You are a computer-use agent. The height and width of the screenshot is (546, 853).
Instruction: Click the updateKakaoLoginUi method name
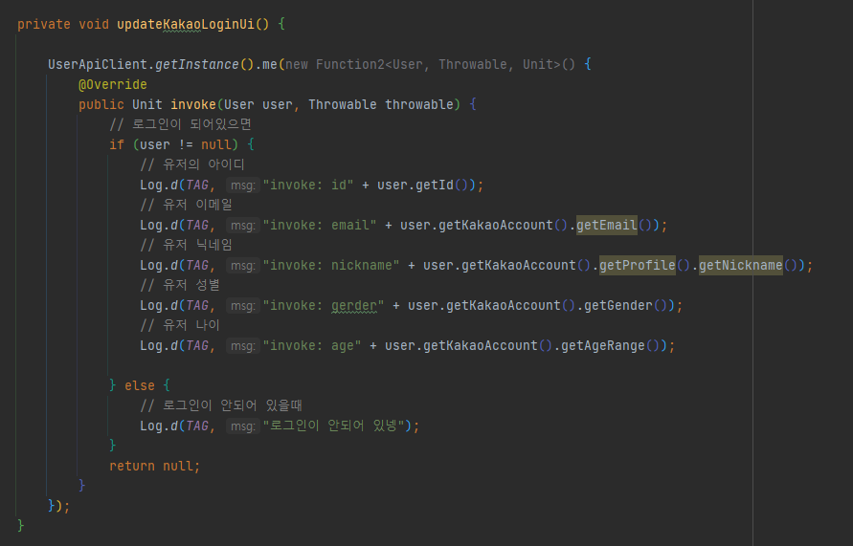[x=186, y=25]
